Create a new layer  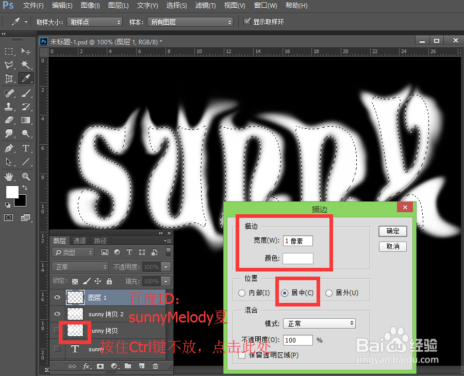point(142,366)
